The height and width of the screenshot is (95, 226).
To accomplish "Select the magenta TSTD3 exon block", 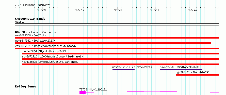I will (x=83, y=92).
